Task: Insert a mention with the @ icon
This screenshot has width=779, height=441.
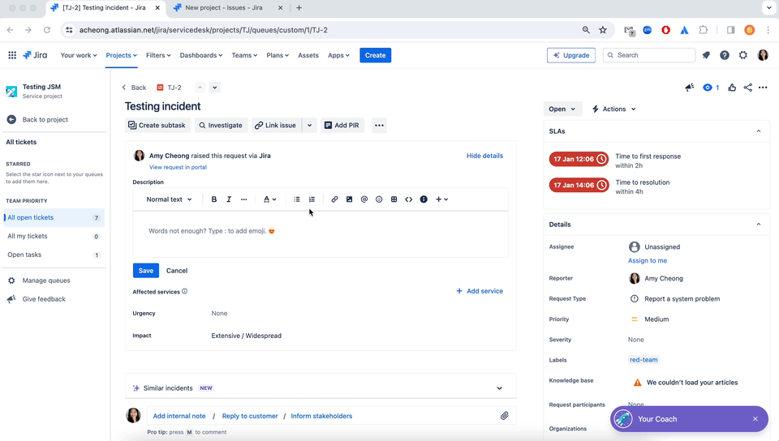Action: [x=364, y=199]
